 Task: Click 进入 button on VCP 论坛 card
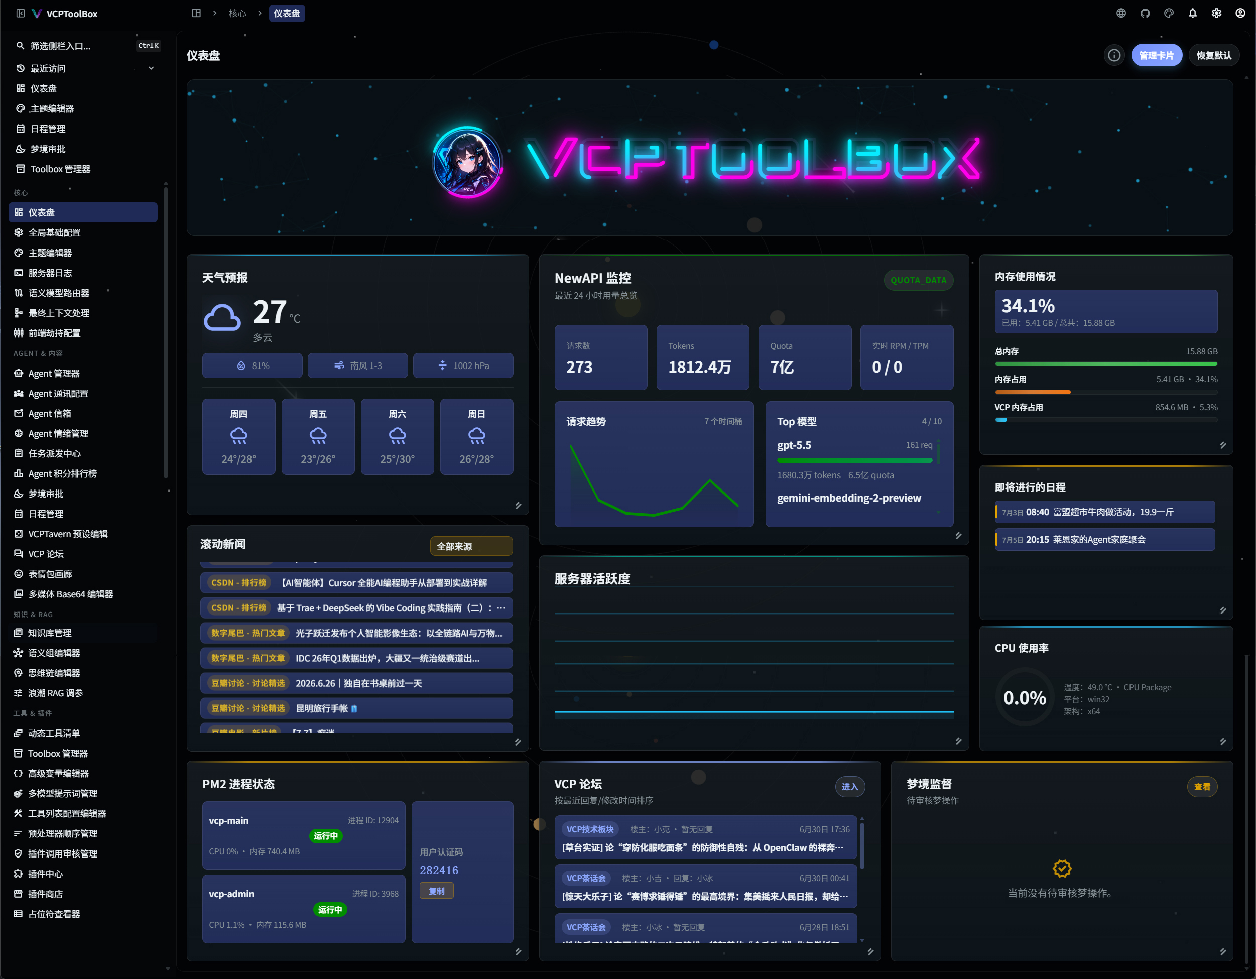pos(849,786)
